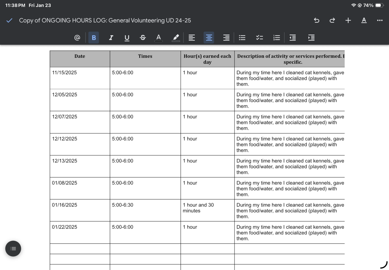
Task: Insert a mention with the @ icon
Action: coord(77,38)
